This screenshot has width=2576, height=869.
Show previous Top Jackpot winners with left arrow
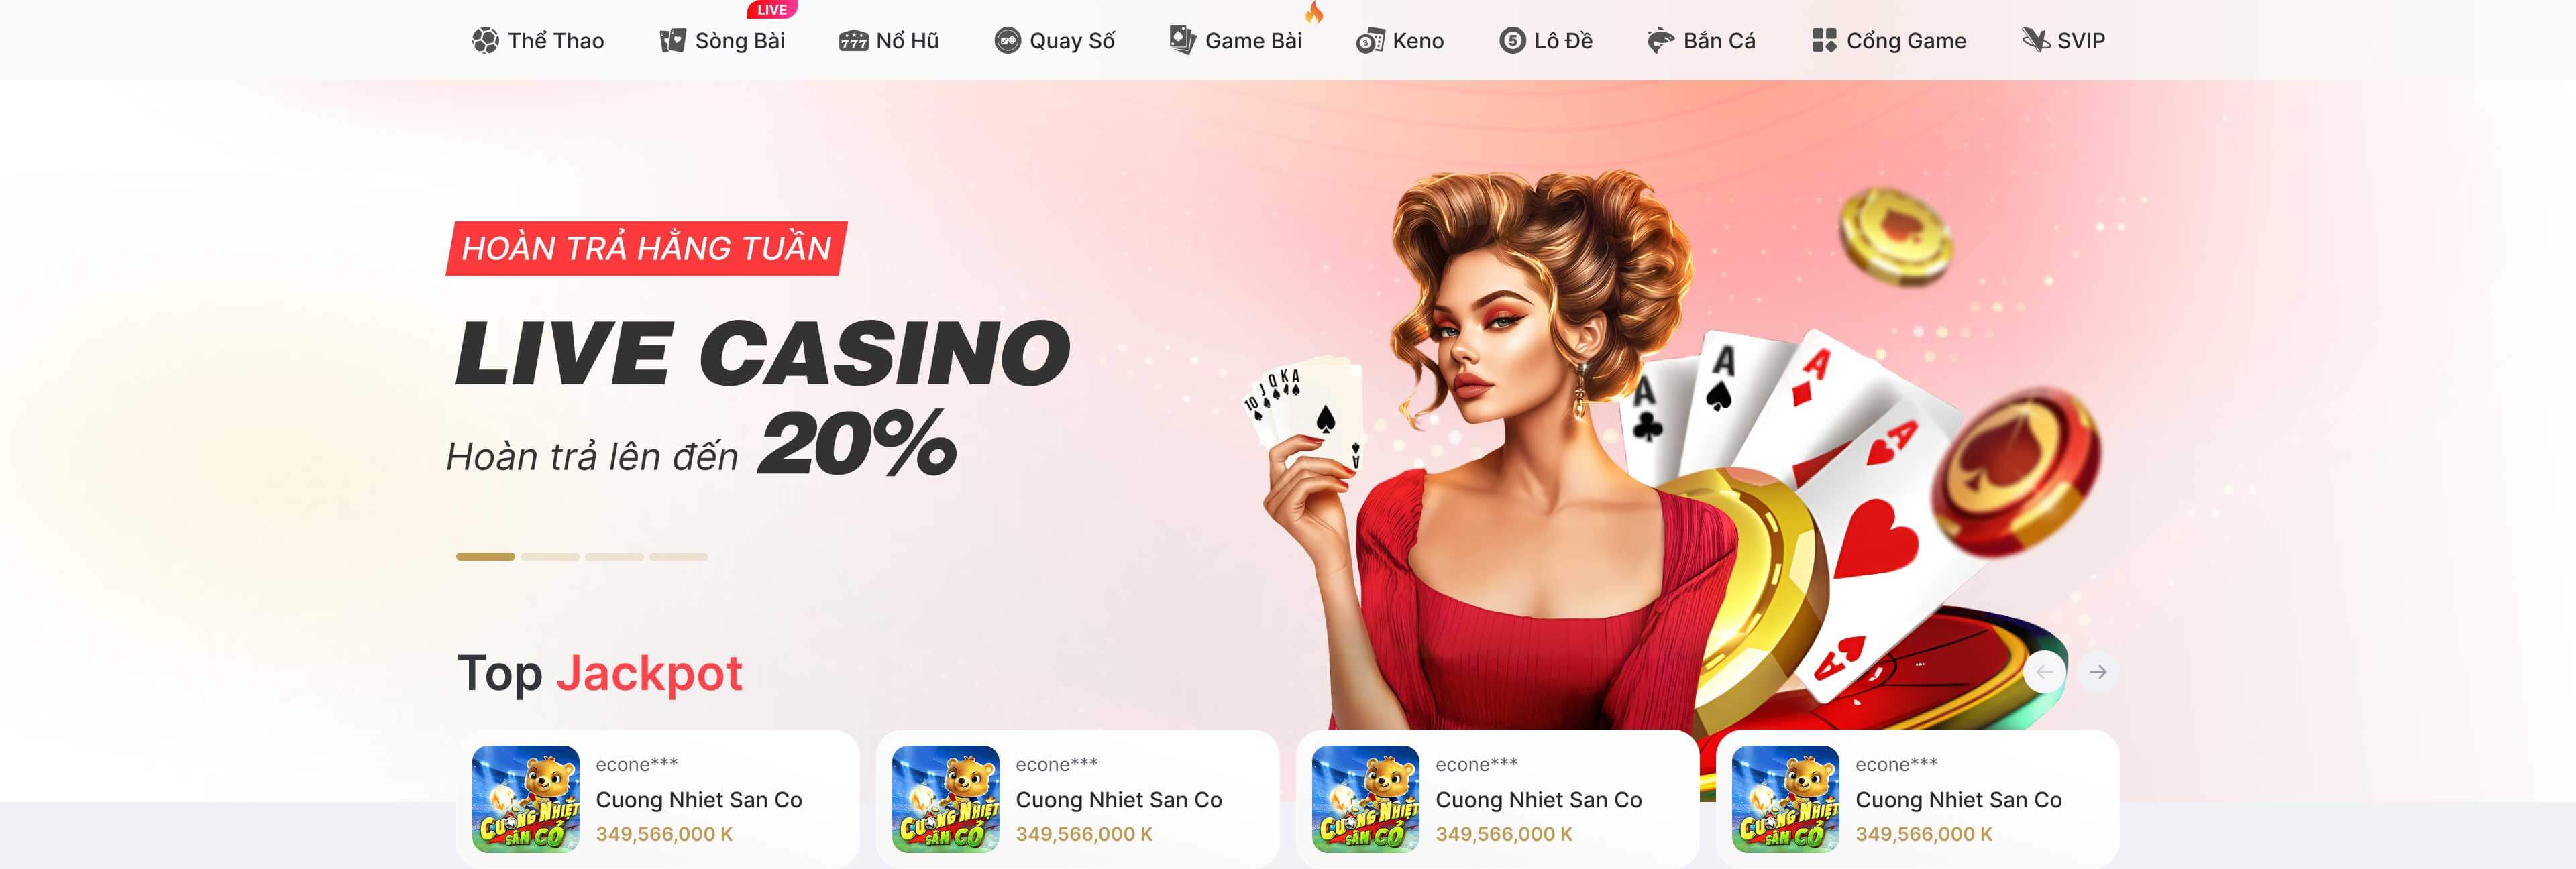pyautogui.click(x=2044, y=672)
